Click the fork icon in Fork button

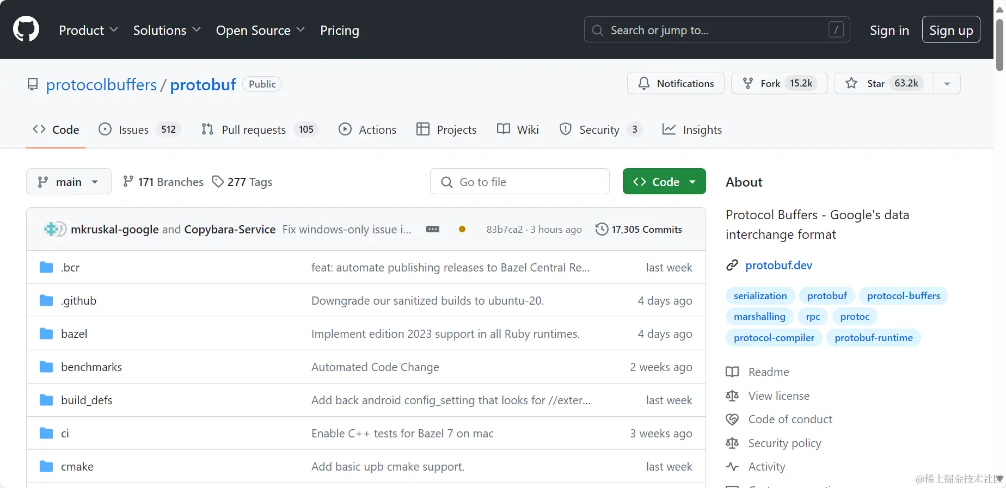pyautogui.click(x=748, y=83)
